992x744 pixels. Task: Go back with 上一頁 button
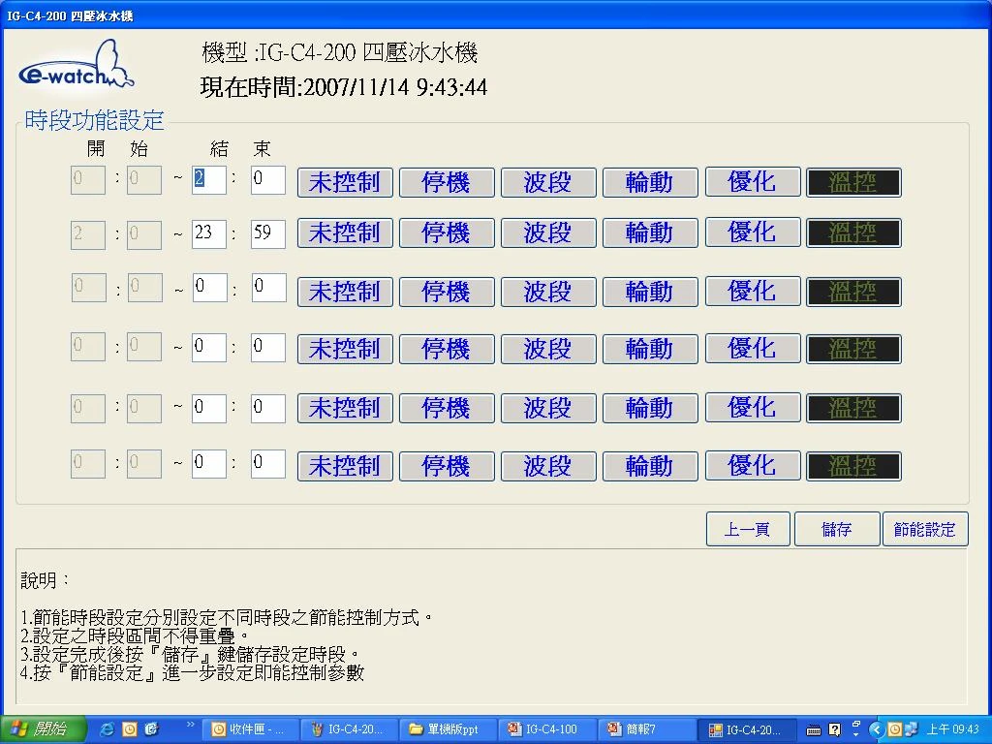(x=748, y=530)
